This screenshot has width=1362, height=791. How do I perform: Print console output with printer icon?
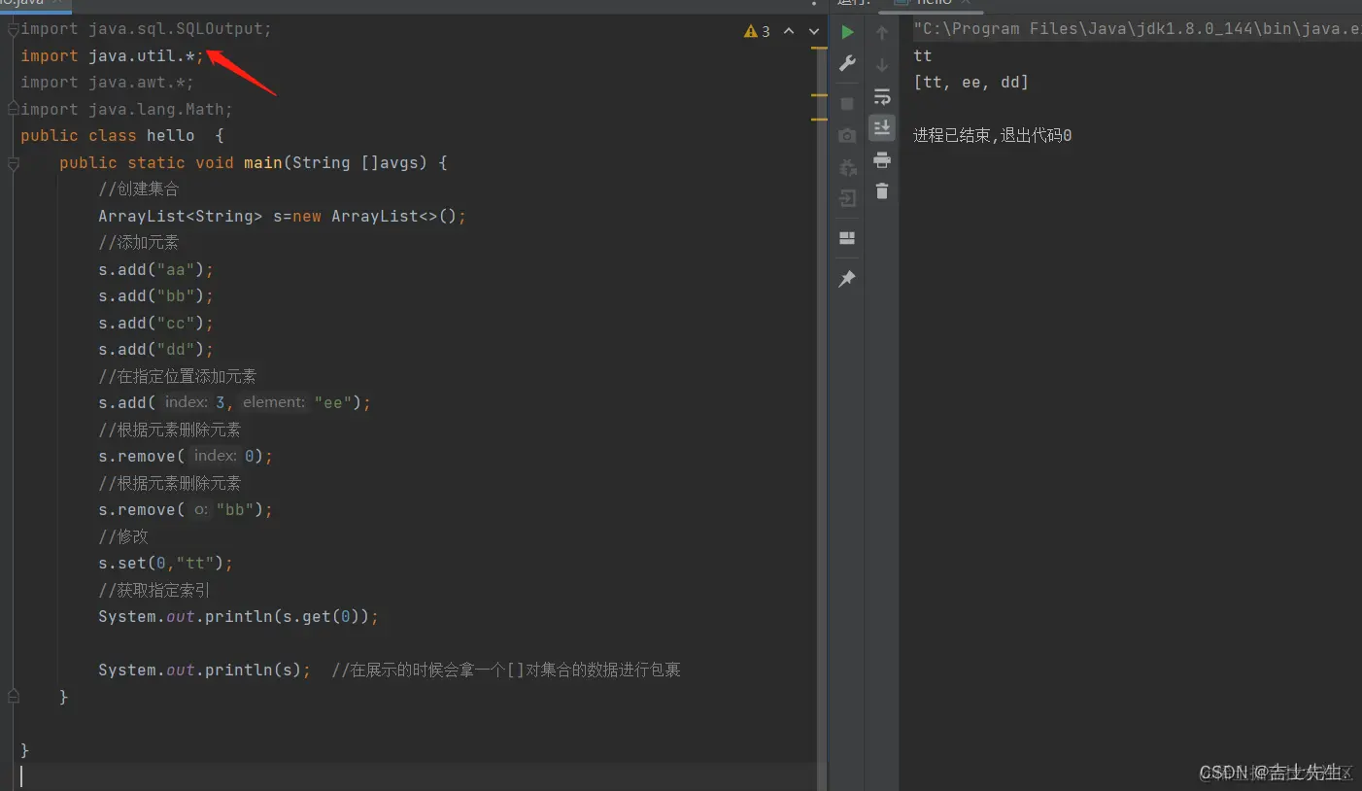(x=882, y=159)
